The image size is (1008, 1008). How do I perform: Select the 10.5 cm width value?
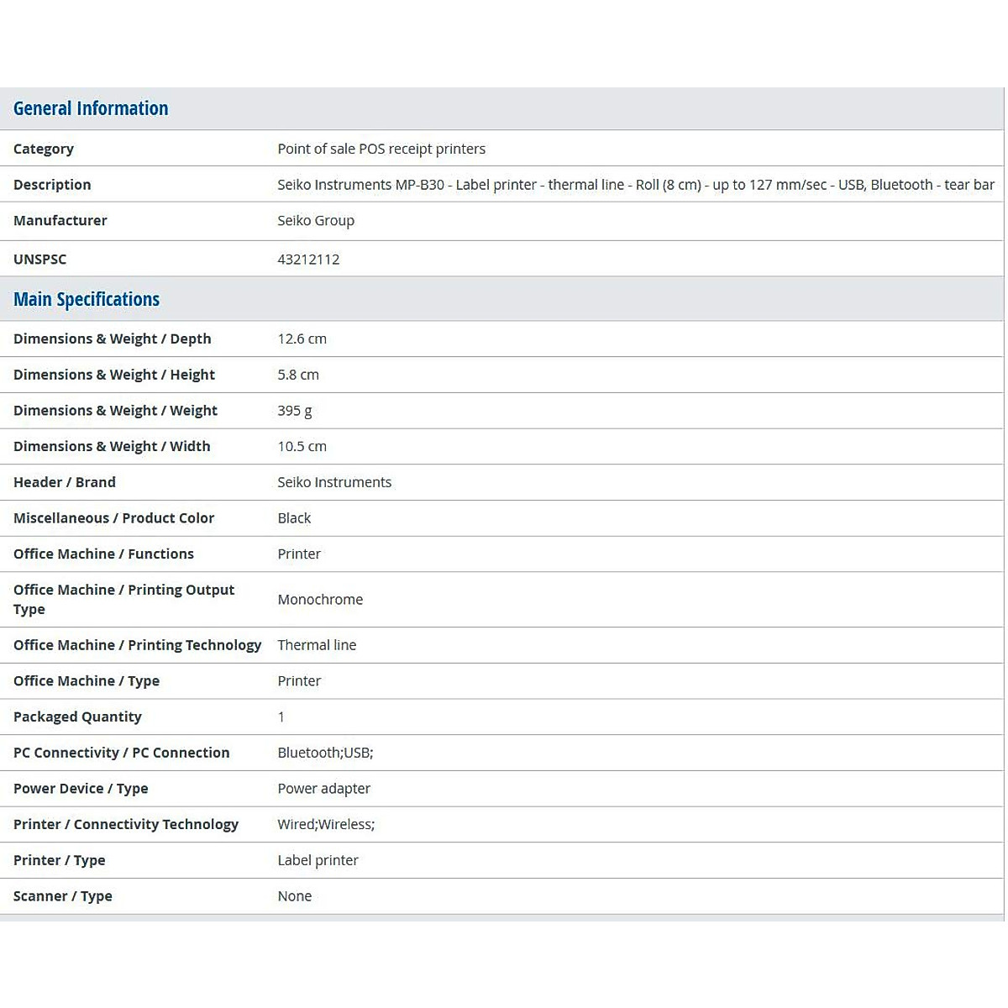coord(302,447)
